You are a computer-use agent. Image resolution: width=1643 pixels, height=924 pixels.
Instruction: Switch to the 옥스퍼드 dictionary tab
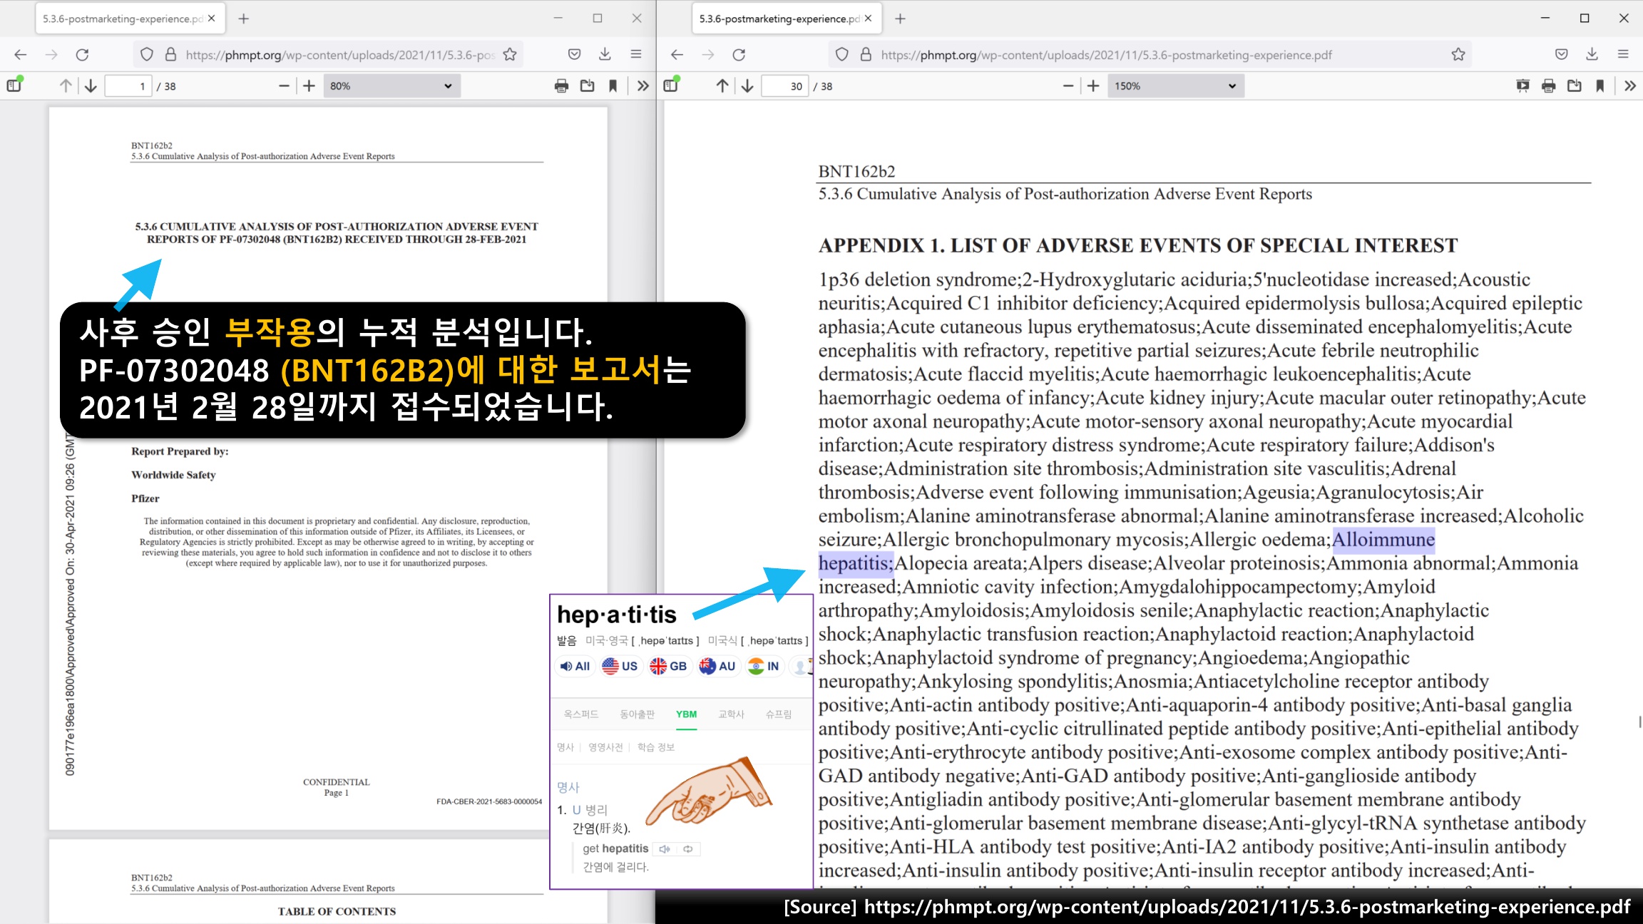(x=581, y=714)
